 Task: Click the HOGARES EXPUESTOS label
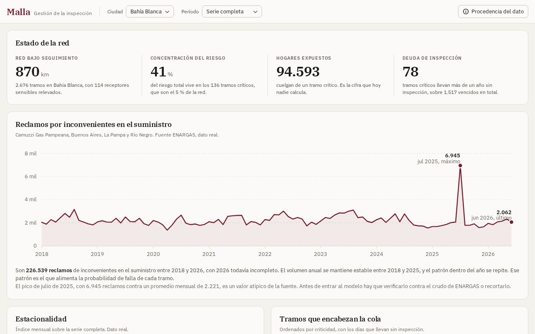click(x=303, y=58)
